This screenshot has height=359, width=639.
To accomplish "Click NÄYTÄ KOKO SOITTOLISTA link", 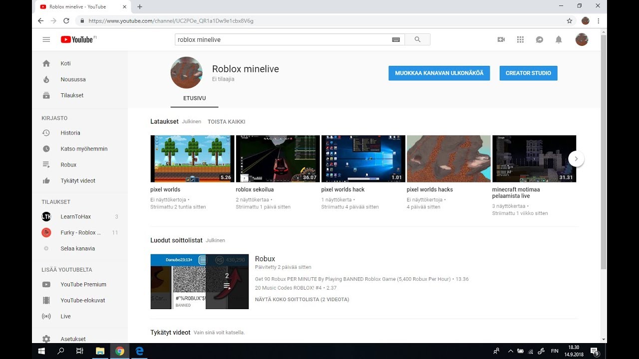I will tap(302, 300).
